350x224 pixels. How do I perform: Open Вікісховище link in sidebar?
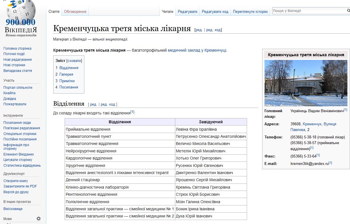[x=13, y=209]
